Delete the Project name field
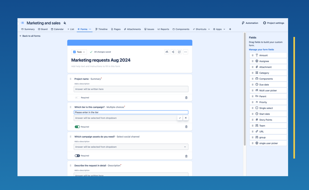309x190 pixels. pos(186,98)
